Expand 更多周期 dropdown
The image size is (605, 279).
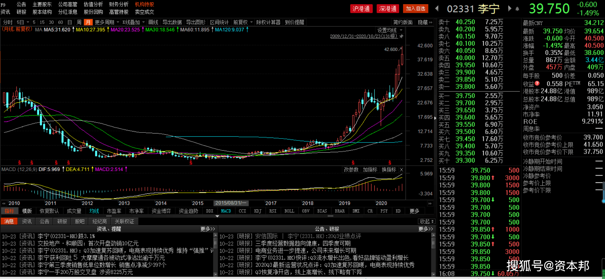(107, 22)
